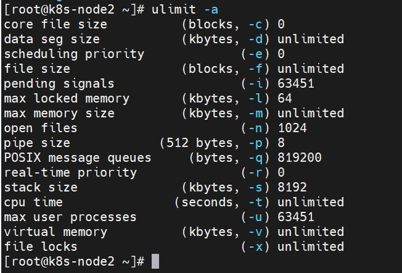Click the 'unlimited' value for file locks

(311, 246)
